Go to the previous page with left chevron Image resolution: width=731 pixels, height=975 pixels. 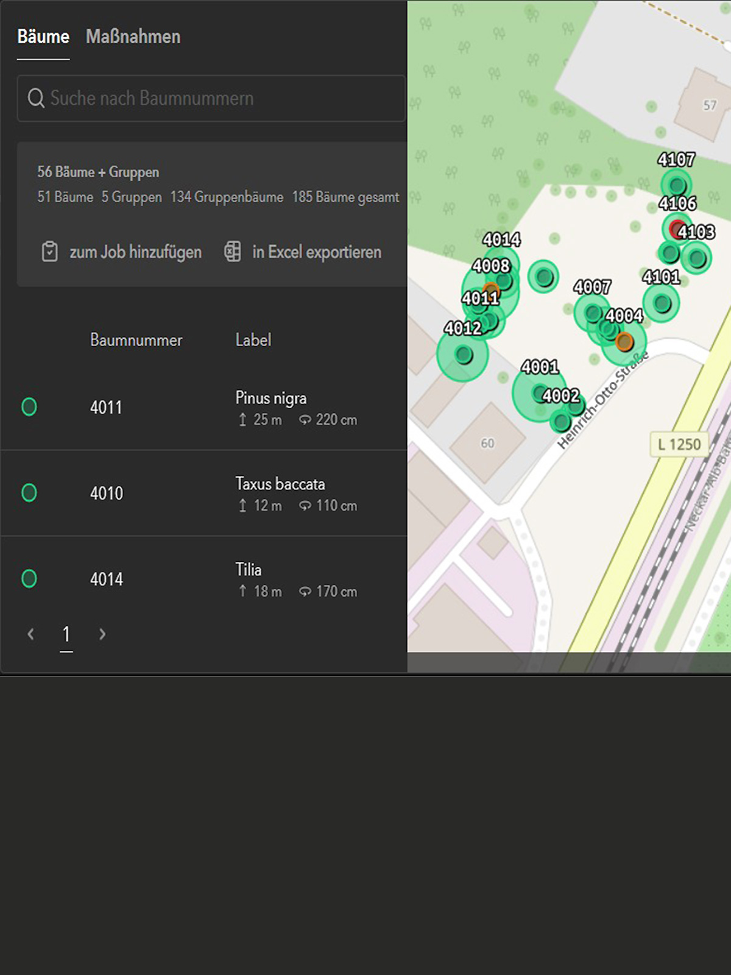pyautogui.click(x=31, y=634)
